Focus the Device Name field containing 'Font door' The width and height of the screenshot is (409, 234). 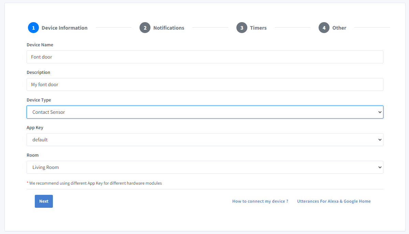point(205,57)
